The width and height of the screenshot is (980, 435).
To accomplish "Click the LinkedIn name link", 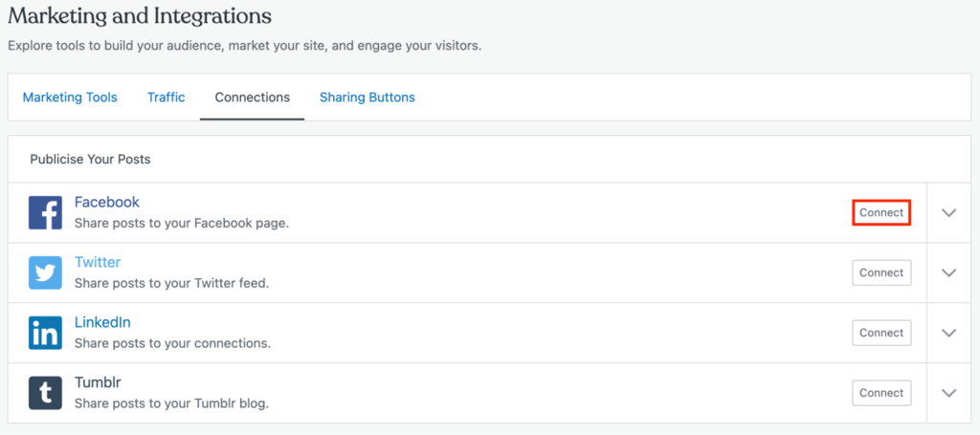I will [102, 322].
